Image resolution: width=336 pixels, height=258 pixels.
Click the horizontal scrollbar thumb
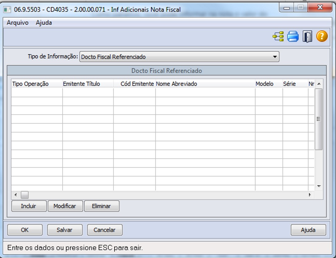tap(25, 195)
